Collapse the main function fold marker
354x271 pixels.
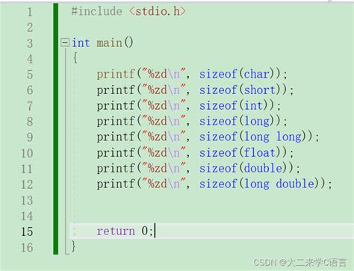(65, 43)
